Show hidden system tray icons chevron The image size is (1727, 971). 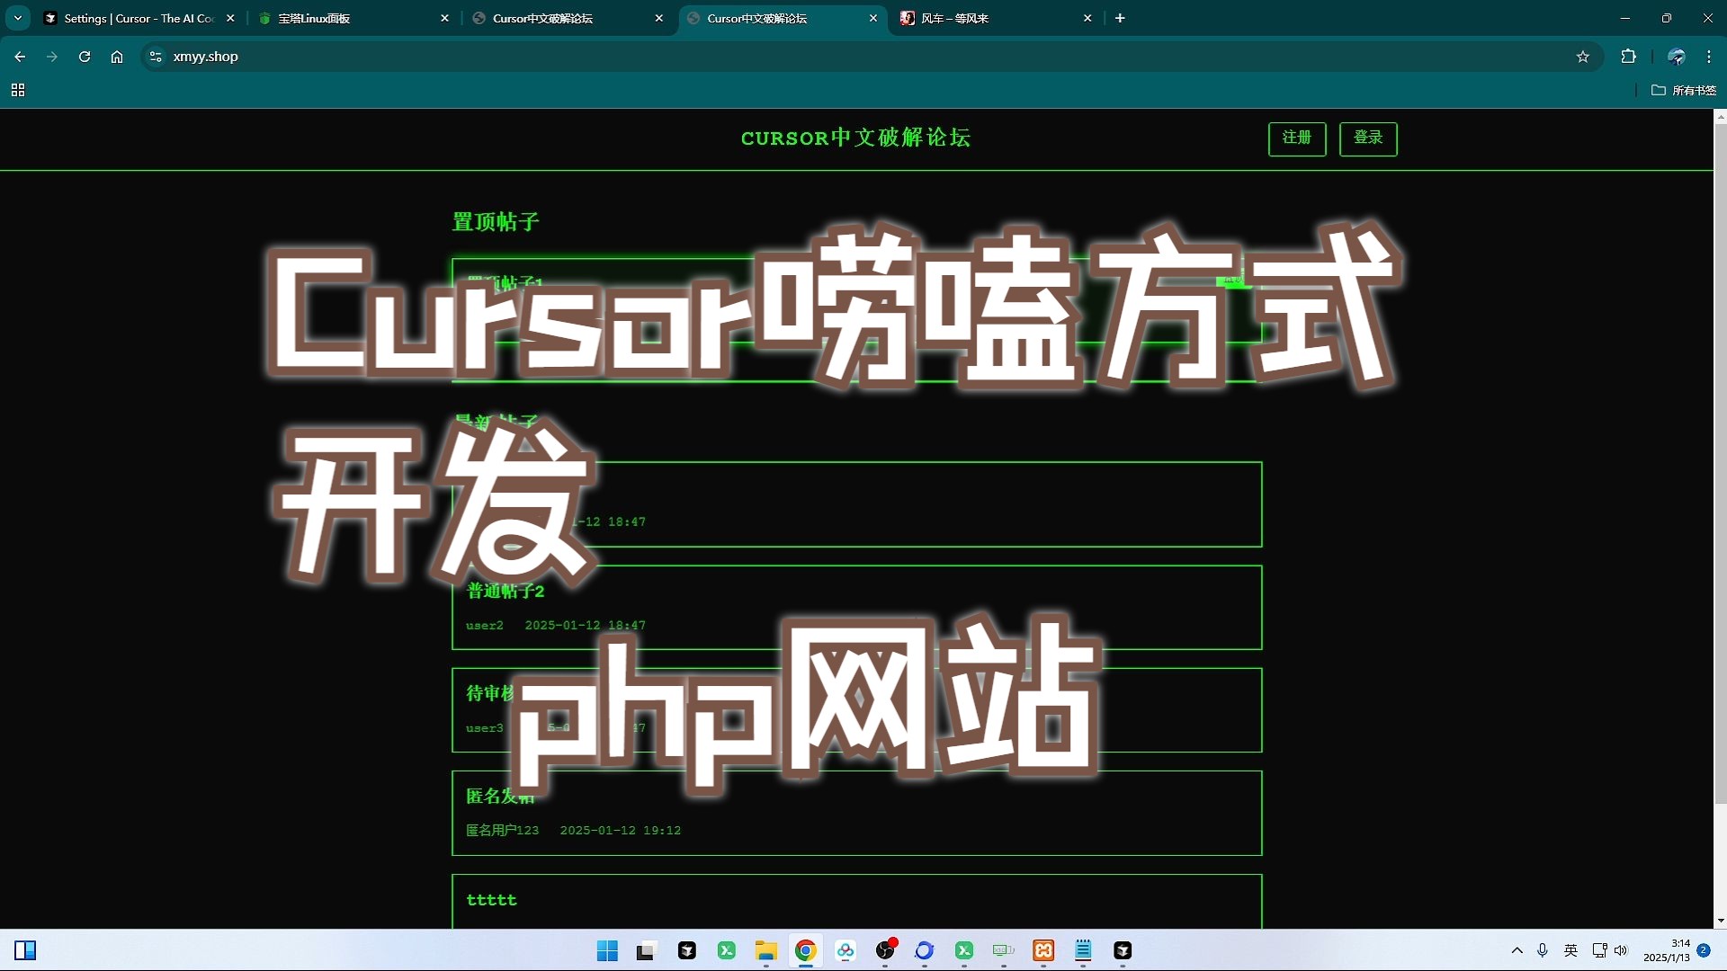point(1517,950)
